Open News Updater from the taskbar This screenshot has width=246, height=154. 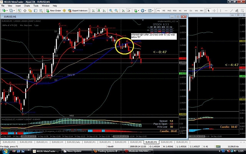click(77, 151)
